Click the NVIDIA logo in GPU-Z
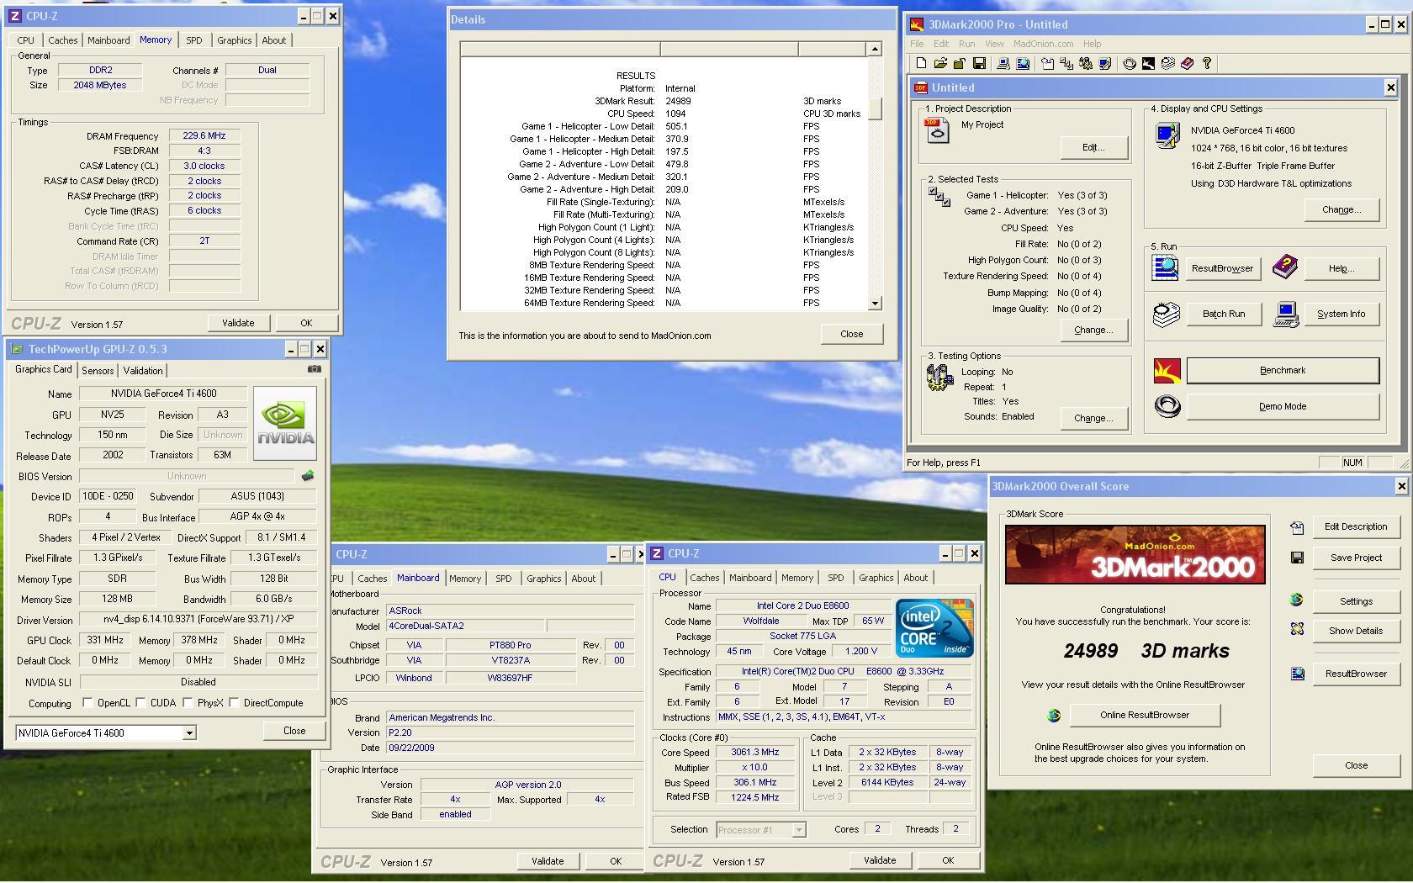Screen dimensions: 1413x883 click(285, 423)
